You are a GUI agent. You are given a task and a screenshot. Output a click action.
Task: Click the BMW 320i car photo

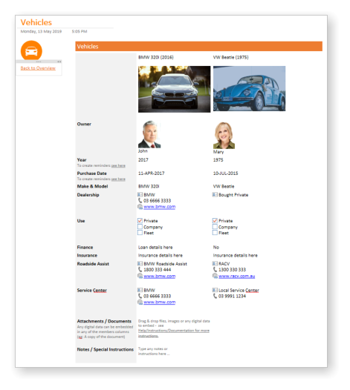(174, 89)
